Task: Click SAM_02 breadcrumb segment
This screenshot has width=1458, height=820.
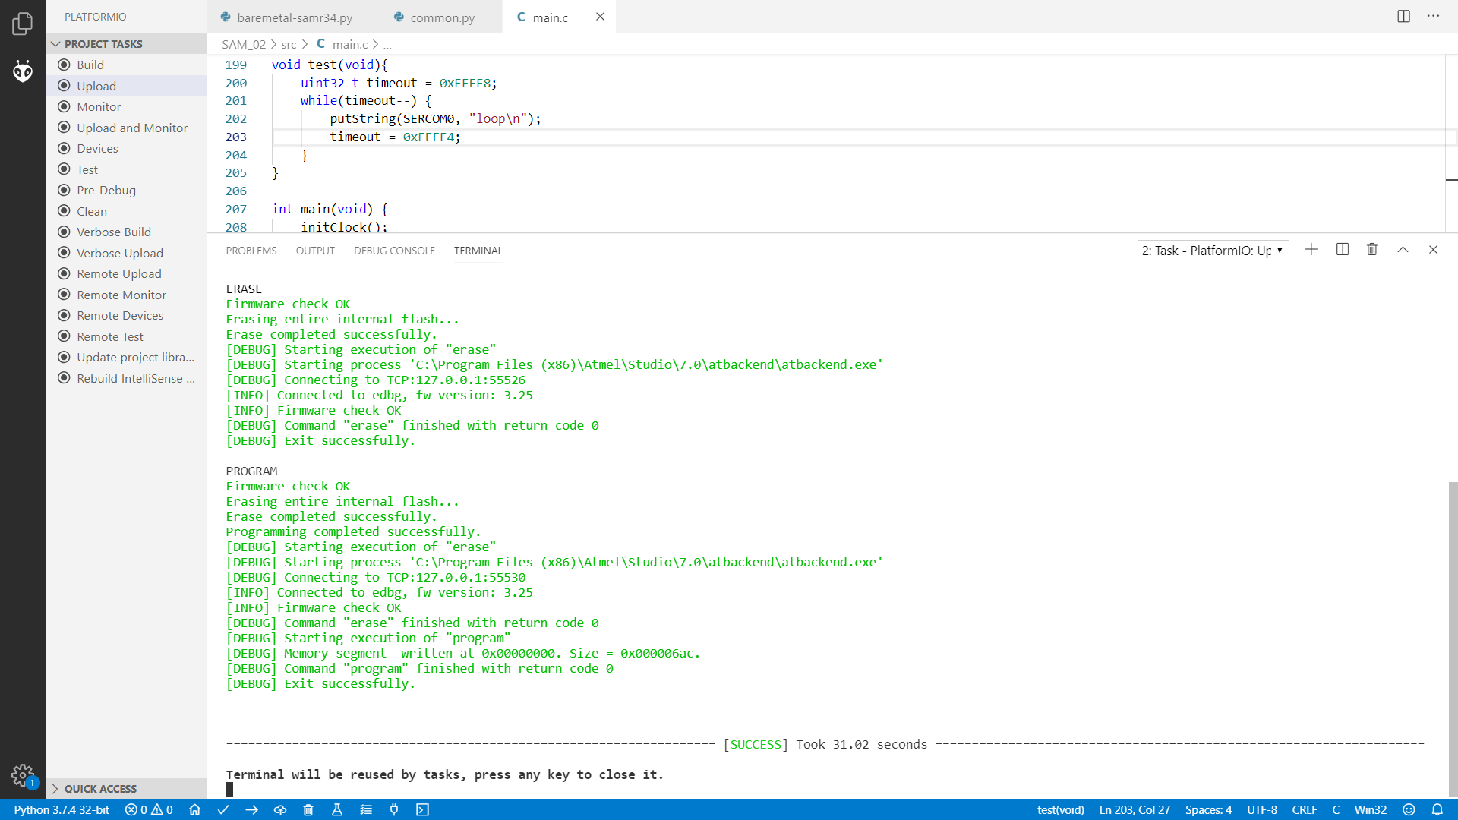Action: click(x=244, y=45)
